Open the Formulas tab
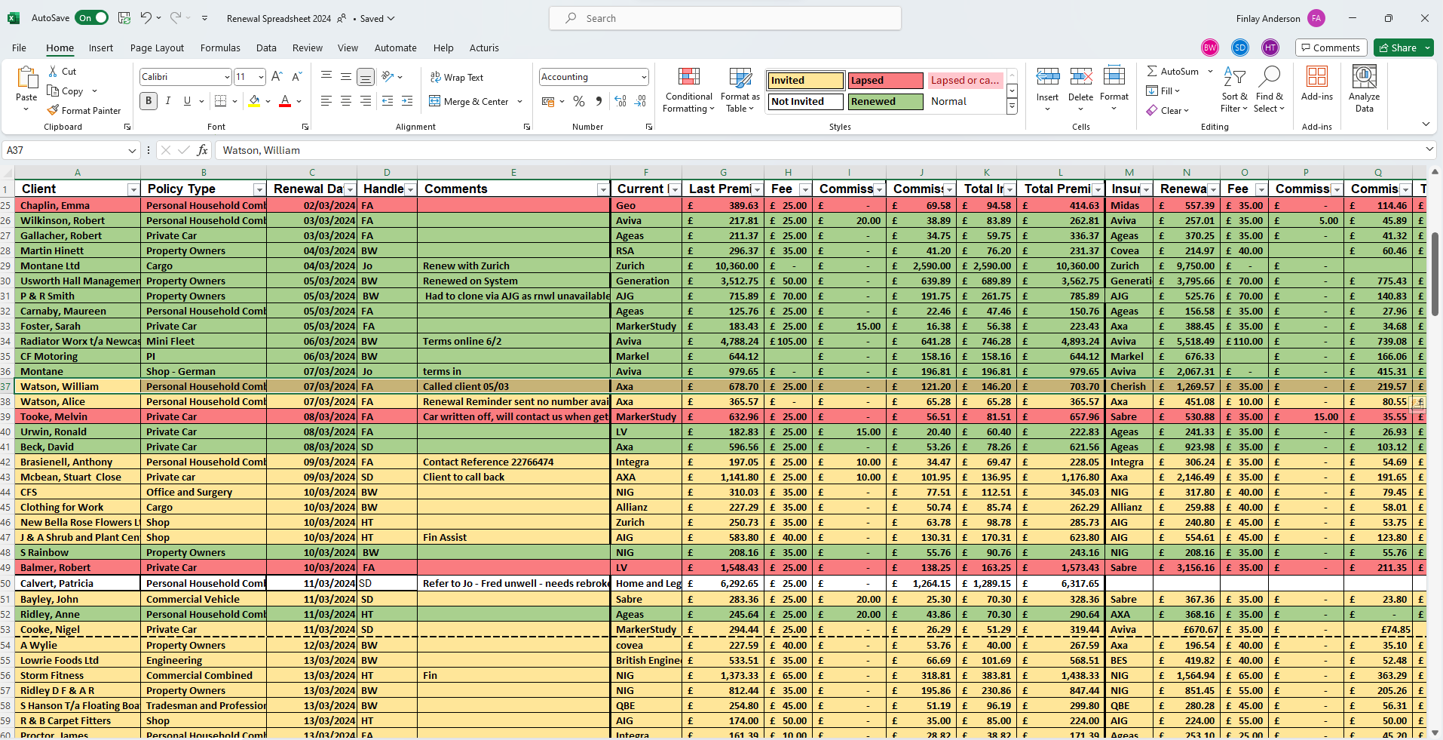1443x740 pixels. click(x=220, y=48)
